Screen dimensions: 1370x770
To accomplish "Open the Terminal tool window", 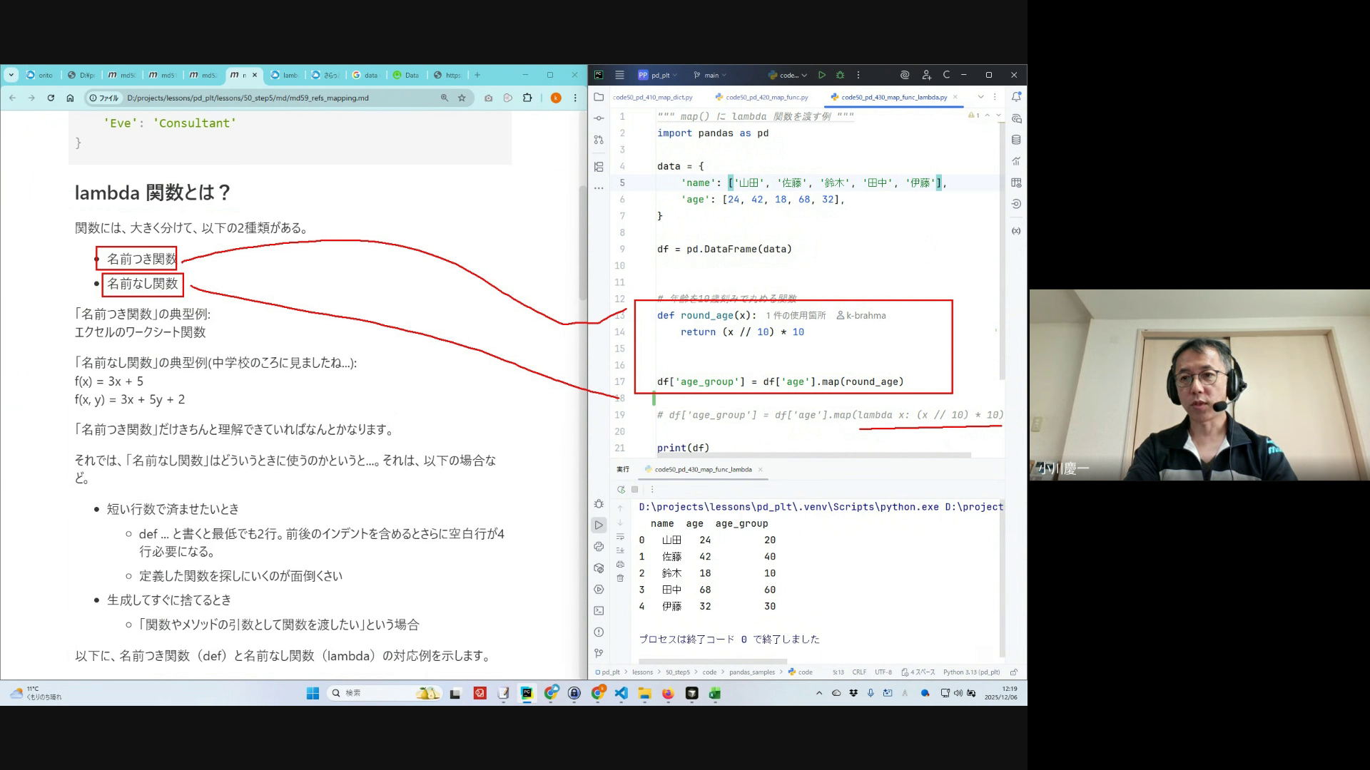I will tap(599, 611).
